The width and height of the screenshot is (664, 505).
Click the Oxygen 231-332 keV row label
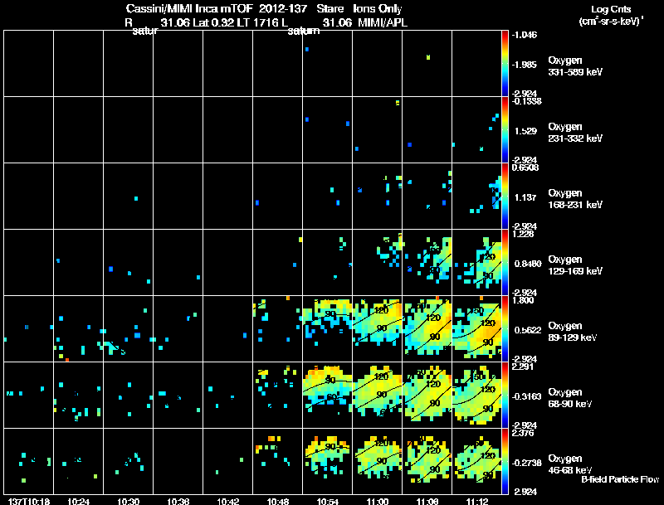click(575, 133)
